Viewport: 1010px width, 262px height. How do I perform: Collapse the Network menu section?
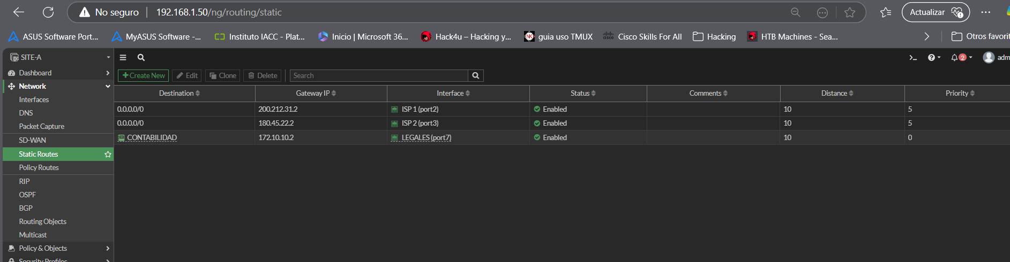coord(58,87)
